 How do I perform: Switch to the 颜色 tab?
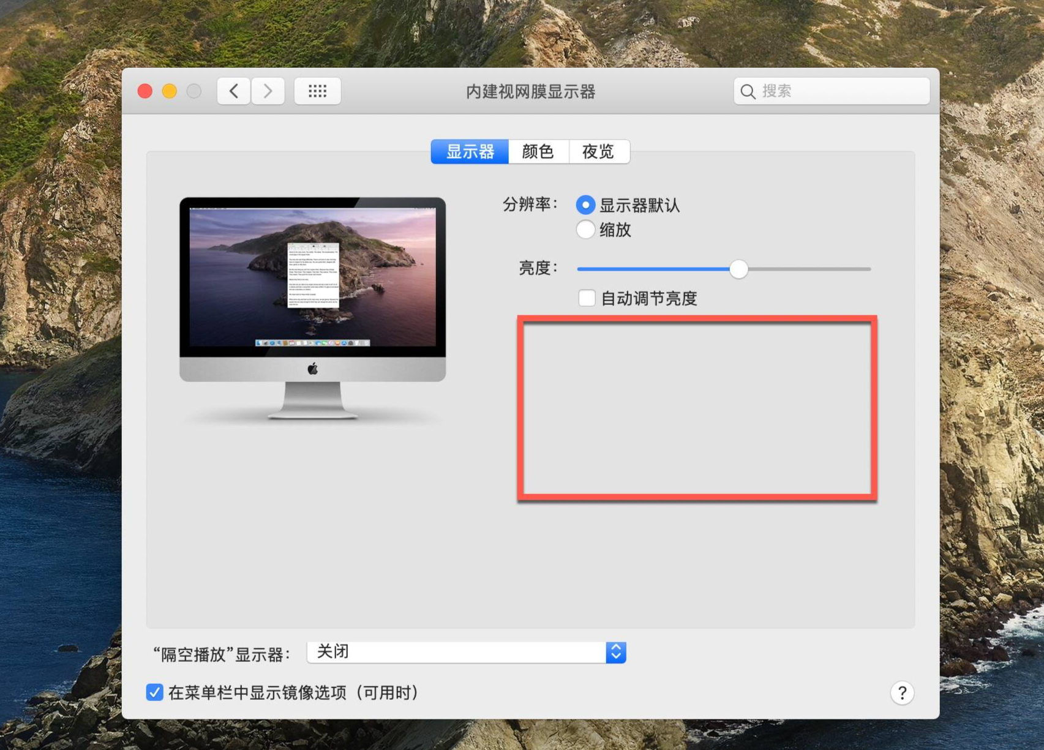click(538, 151)
